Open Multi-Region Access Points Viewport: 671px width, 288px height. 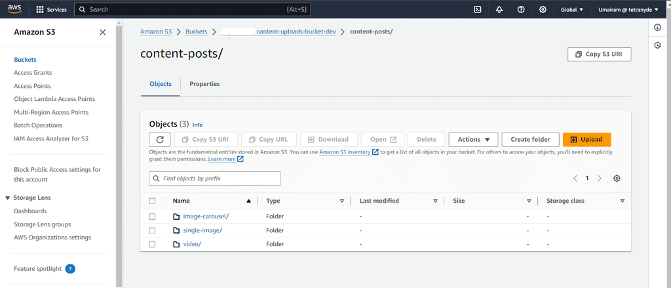pos(51,112)
